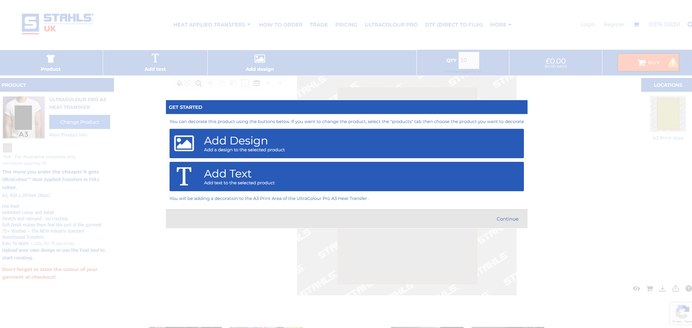Expand the More dropdown menu
The image size is (692, 328).
(501, 25)
